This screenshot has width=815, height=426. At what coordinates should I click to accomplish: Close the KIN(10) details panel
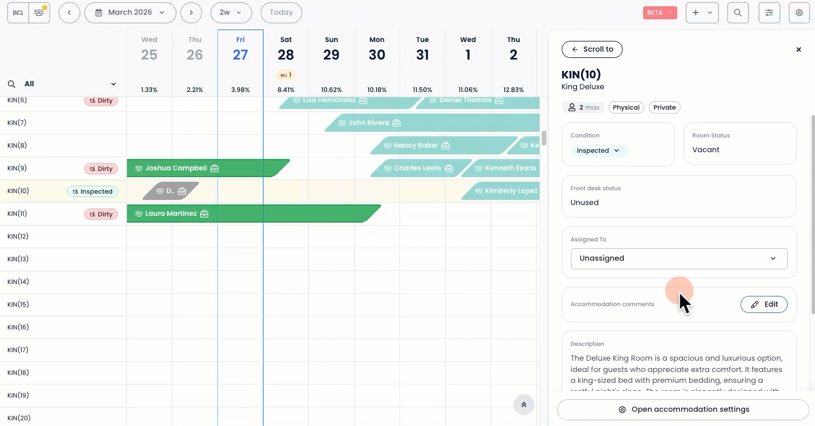798,50
